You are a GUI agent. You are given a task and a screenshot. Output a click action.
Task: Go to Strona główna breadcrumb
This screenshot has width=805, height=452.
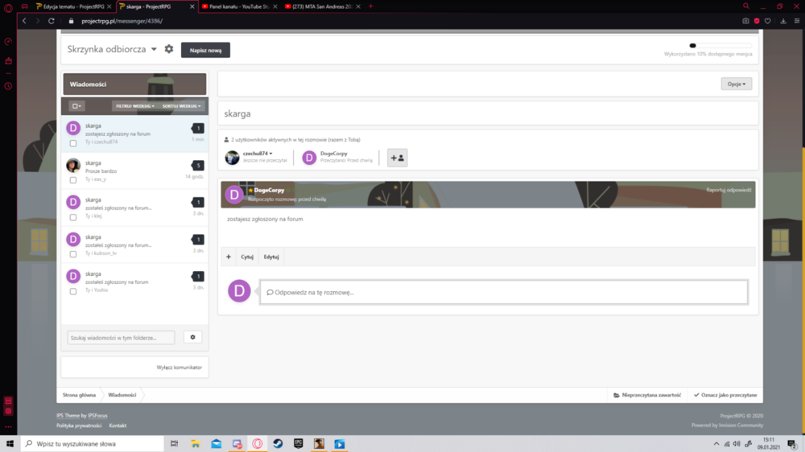[79, 395]
